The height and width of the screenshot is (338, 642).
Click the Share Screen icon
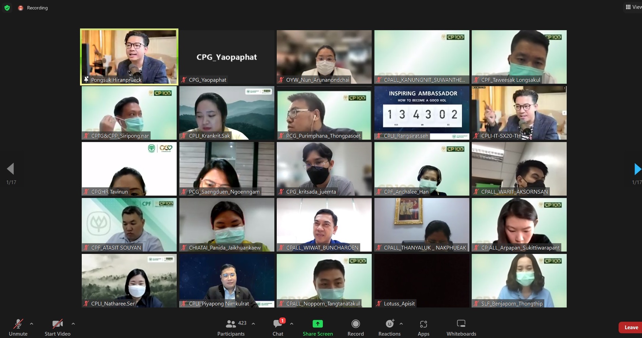317,324
